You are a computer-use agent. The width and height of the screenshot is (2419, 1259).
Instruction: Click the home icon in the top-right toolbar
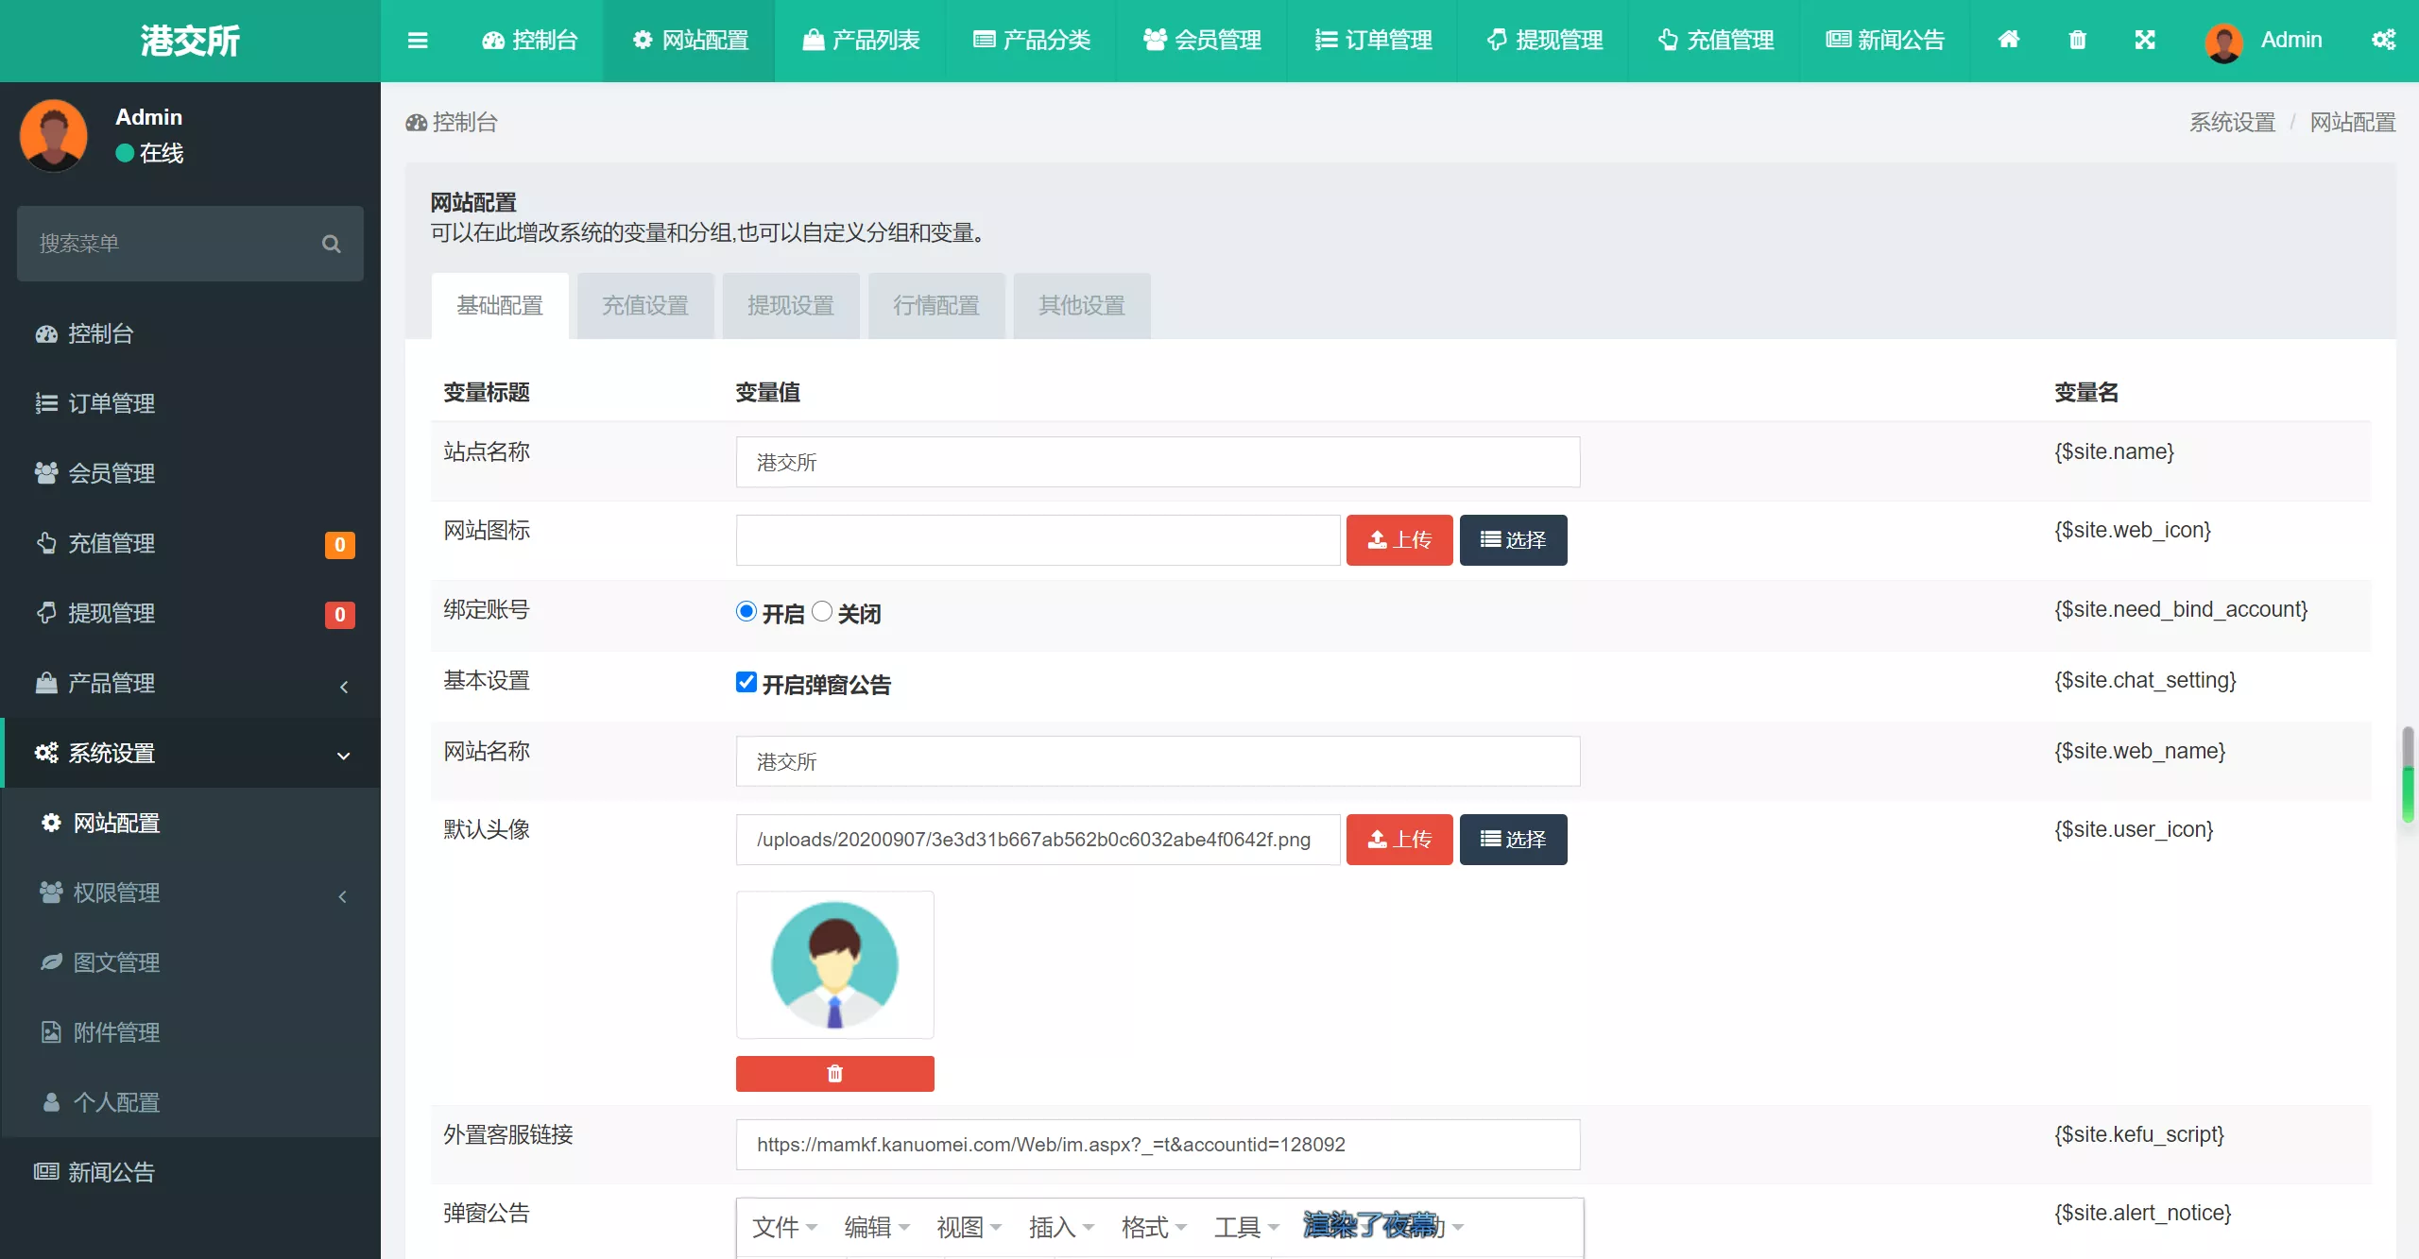(x=2009, y=40)
